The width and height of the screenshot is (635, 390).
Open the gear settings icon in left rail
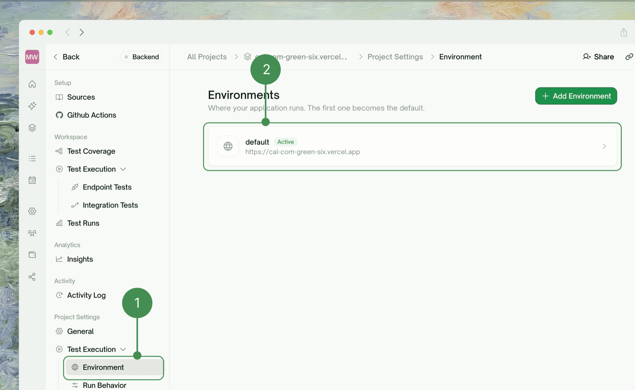tap(32, 211)
